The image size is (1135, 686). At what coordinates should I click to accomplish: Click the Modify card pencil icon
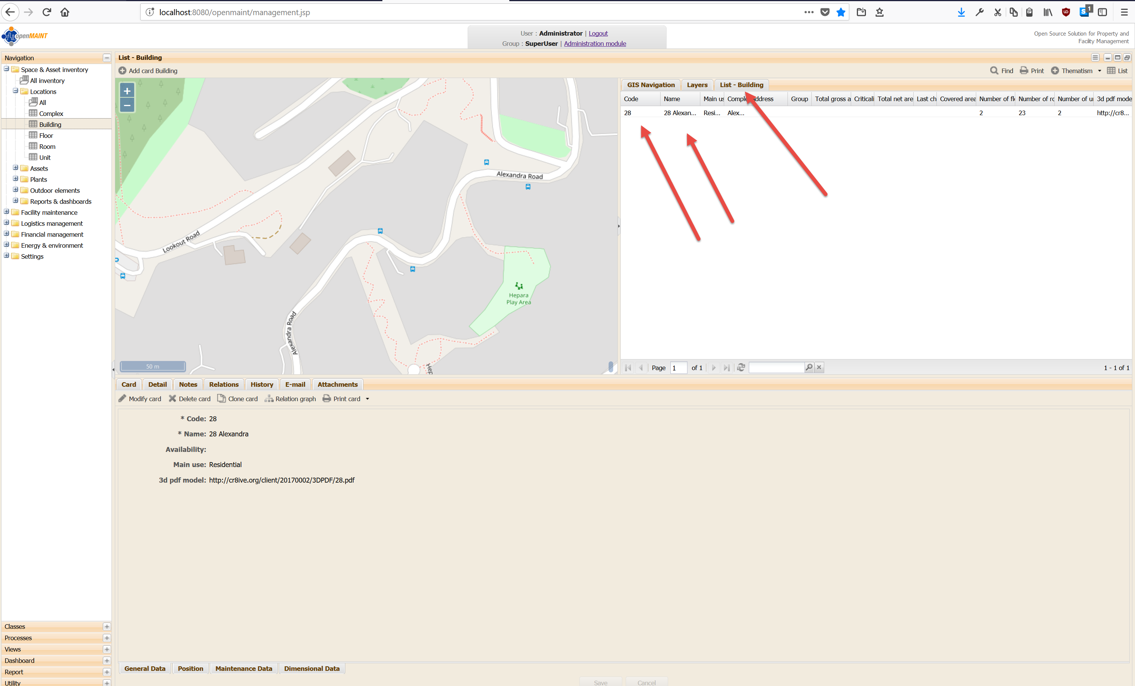point(122,398)
